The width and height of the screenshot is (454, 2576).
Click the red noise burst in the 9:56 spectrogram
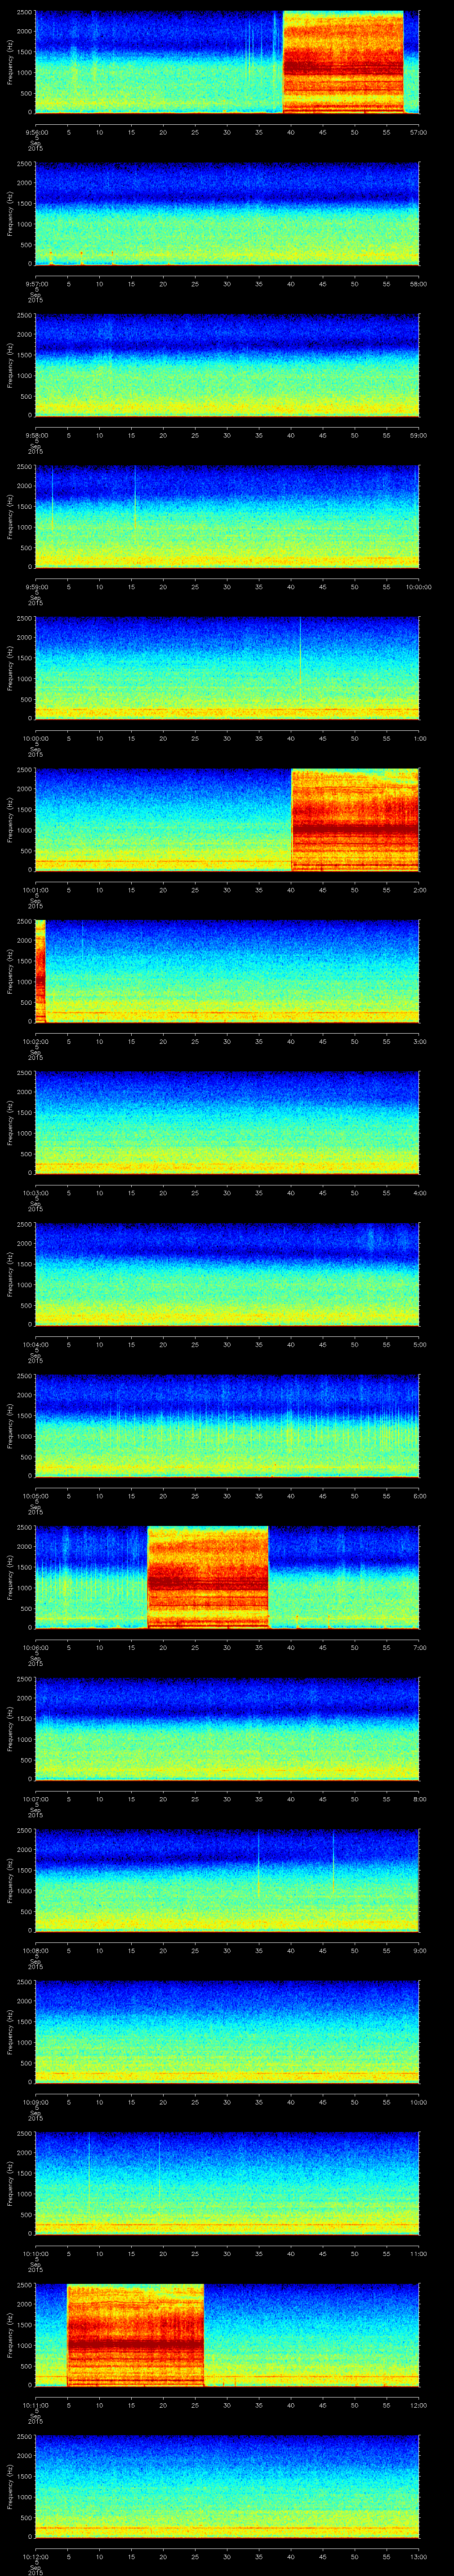pos(343,62)
